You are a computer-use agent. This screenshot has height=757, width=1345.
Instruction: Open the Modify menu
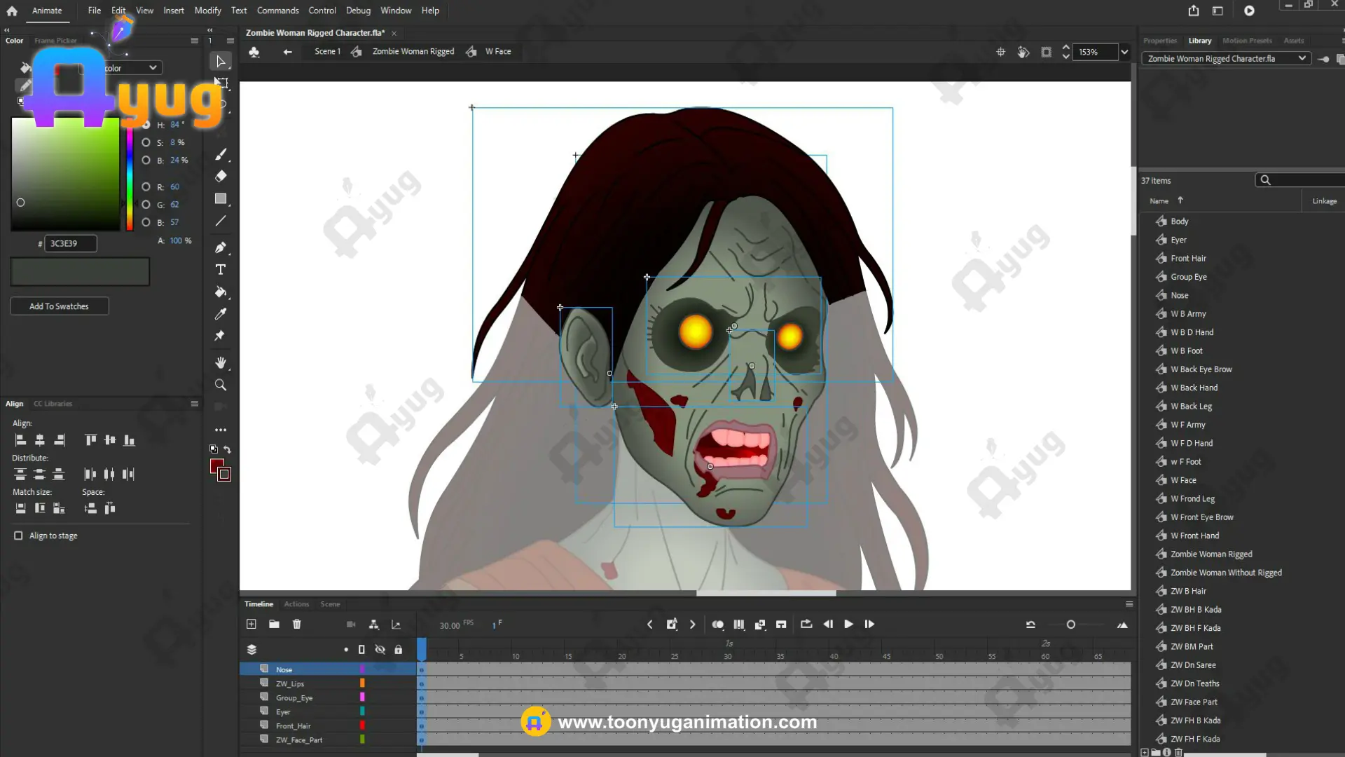point(207,11)
